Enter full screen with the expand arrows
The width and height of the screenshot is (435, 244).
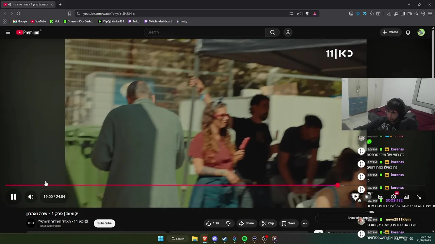click(x=419, y=197)
